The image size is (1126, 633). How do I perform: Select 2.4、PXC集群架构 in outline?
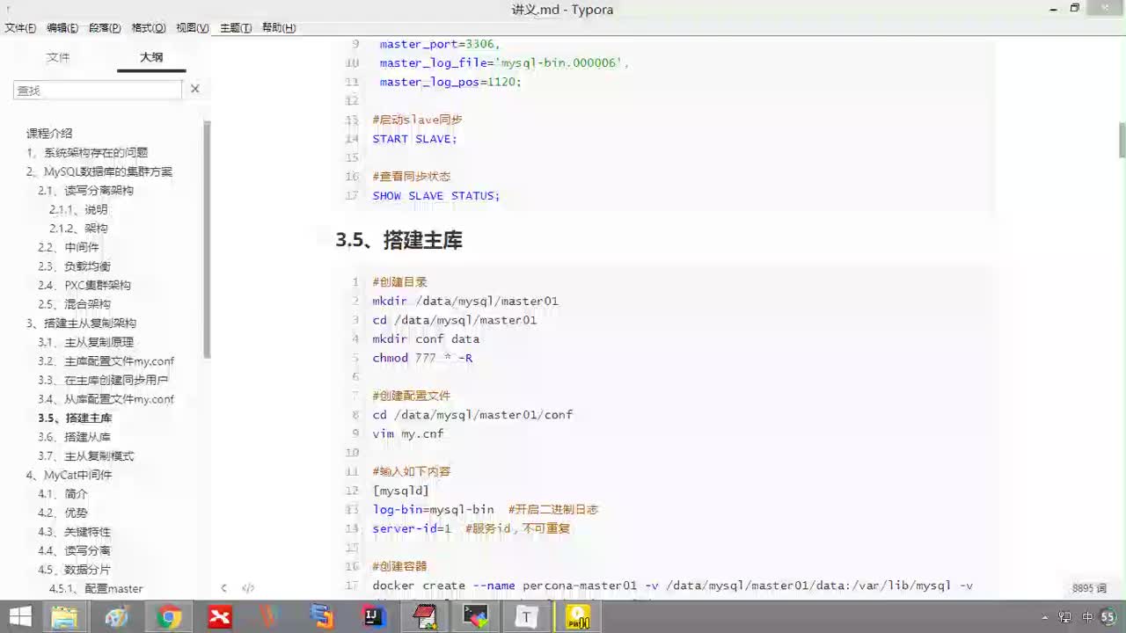[x=84, y=285]
